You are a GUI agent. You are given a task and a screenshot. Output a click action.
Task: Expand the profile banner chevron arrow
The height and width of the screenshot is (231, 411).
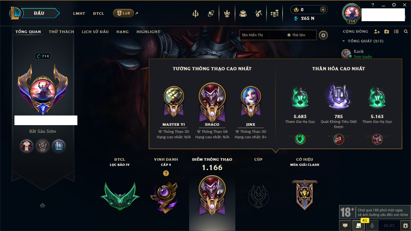pos(42,205)
